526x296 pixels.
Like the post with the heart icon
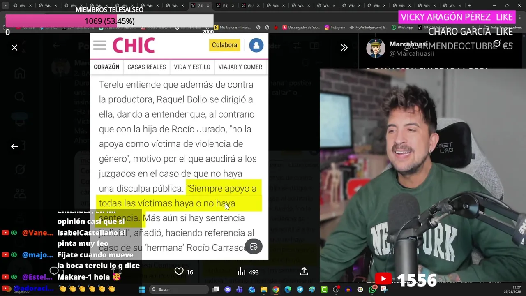tap(179, 272)
